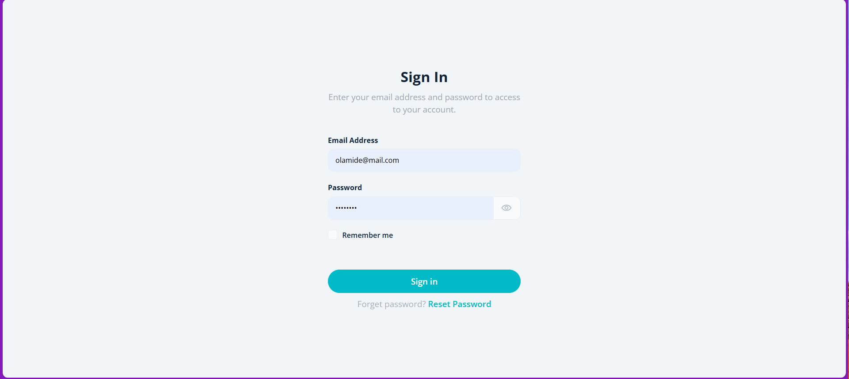The height and width of the screenshot is (379, 849).
Task: Click the Sign In page heading
Action: pyautogui.click(x=424, y=77)
